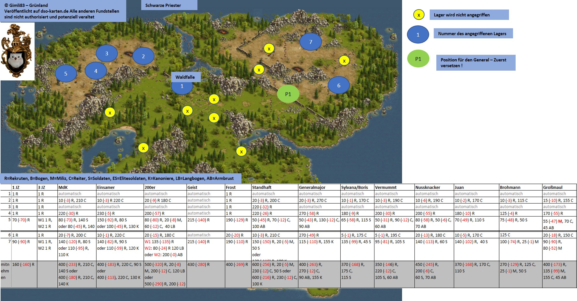Select blue camp marker number 4
The image size is (577, 301).
(x=96, y=71)
